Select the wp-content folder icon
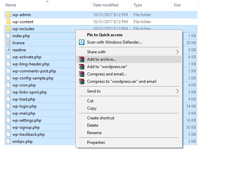The height and width of the screenshot is (175, 232). click(8, 22)
